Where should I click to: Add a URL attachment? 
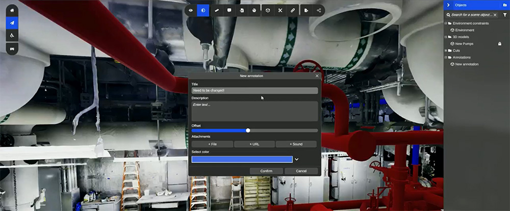pos(254,144)
